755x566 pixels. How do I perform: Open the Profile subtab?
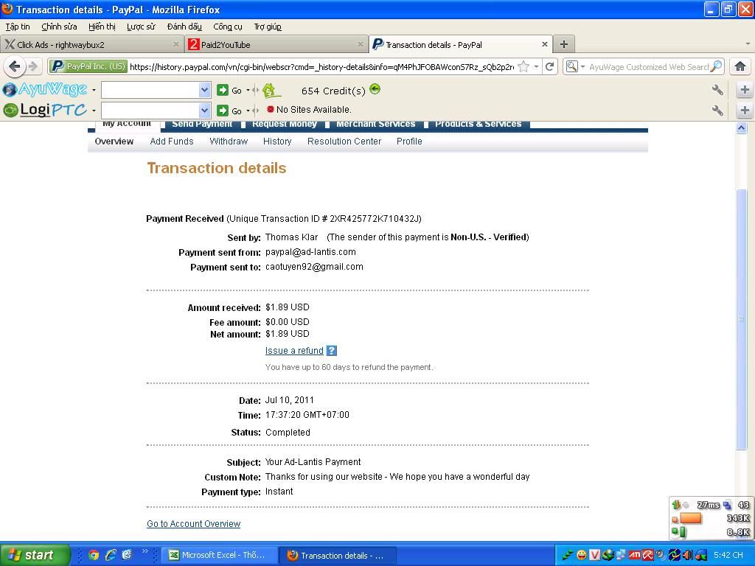coord(409,141)
